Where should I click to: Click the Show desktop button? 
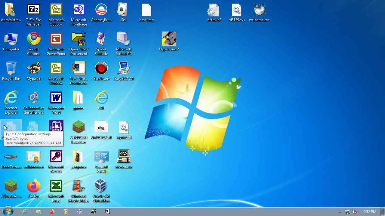pyautogui.click(x=383, y=211)
